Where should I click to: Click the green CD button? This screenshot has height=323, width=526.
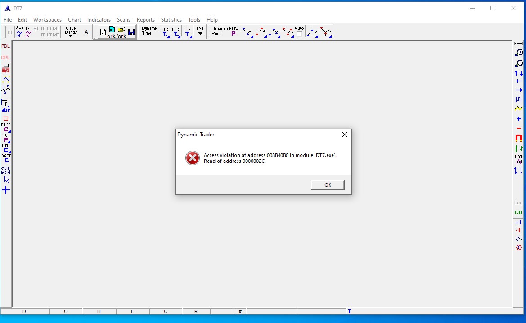(x=519, y=212)
